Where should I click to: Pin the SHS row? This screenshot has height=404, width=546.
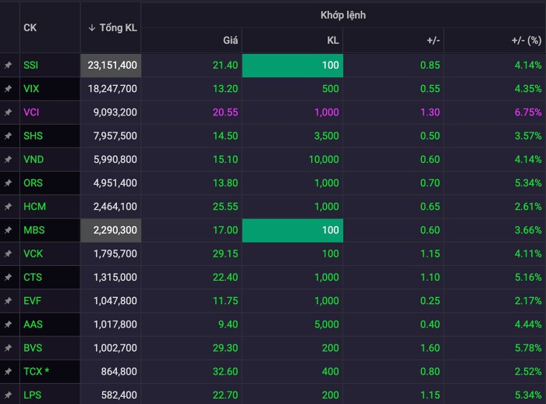(8, 136)
